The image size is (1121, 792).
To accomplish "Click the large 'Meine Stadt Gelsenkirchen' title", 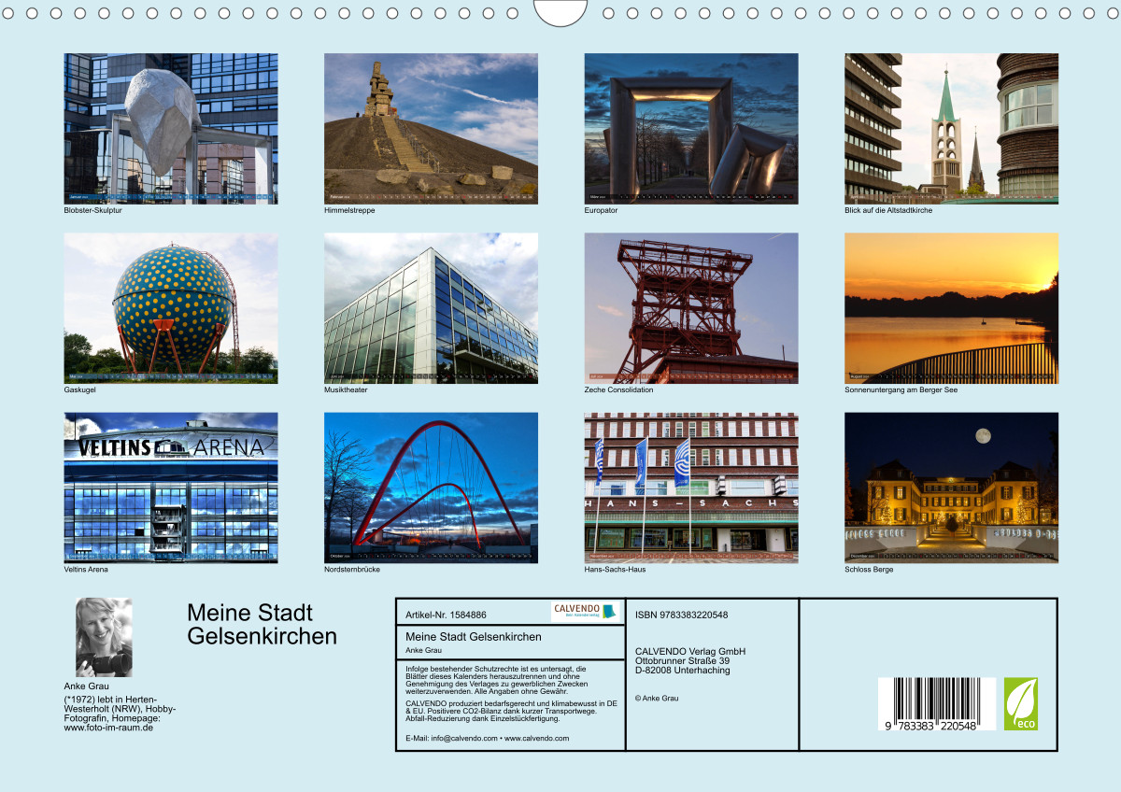I will click(x=262, y=625).
